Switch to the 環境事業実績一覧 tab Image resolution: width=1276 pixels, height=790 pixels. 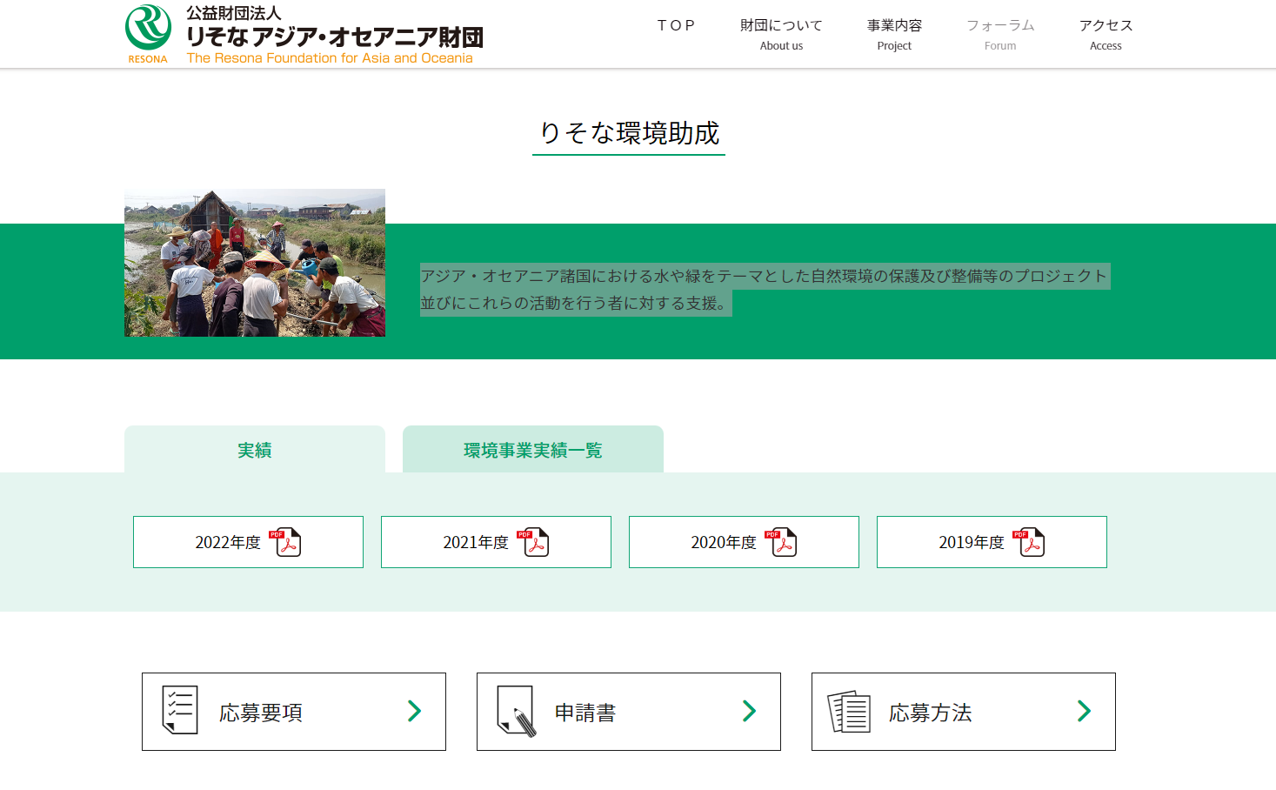point(532,450)
